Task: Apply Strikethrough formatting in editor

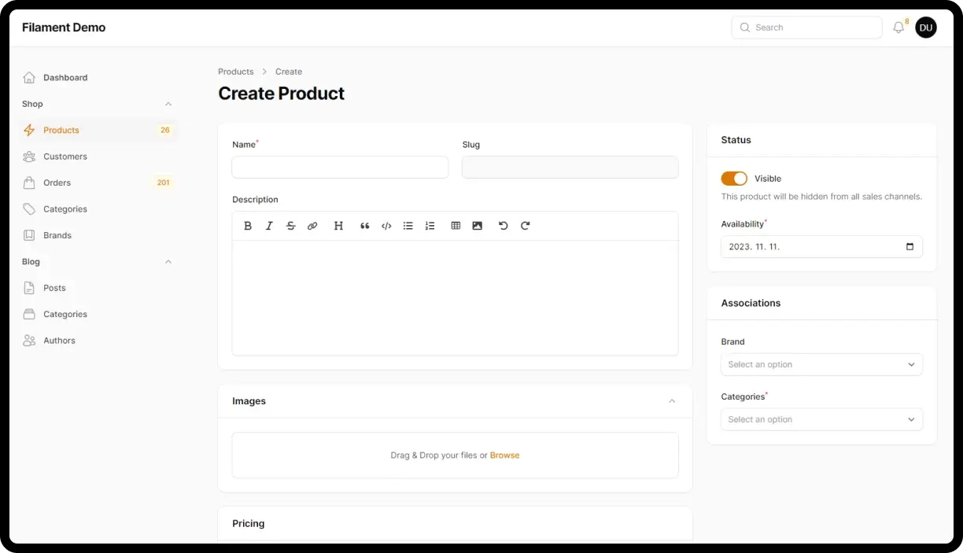Action: tap(291, 226)
